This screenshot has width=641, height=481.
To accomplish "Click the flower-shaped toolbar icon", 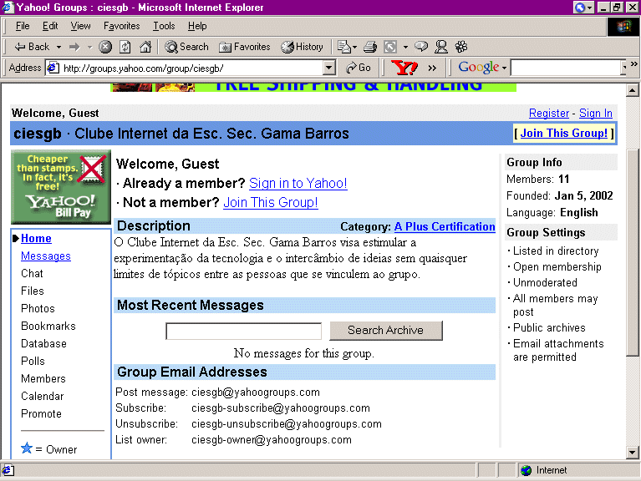I will (461, 47).
